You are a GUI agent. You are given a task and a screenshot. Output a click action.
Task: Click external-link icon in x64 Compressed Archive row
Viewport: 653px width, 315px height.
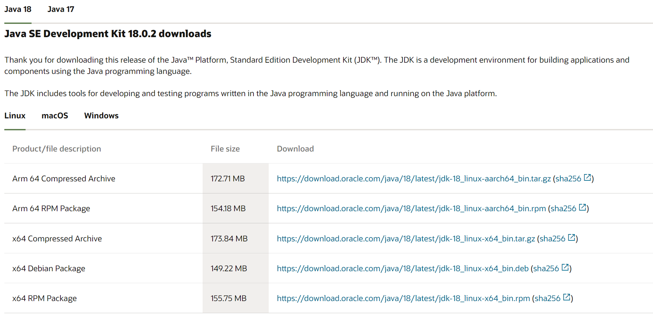point(572,237)
